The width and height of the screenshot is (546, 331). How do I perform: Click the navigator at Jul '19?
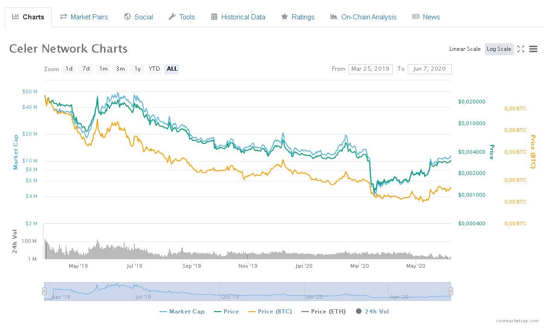143,297
